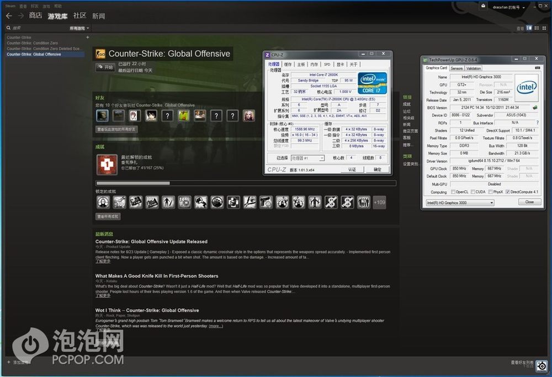The image size is (552, 377).
Task: Open the Steam menu in the menu bar
Action: [10, 6]
